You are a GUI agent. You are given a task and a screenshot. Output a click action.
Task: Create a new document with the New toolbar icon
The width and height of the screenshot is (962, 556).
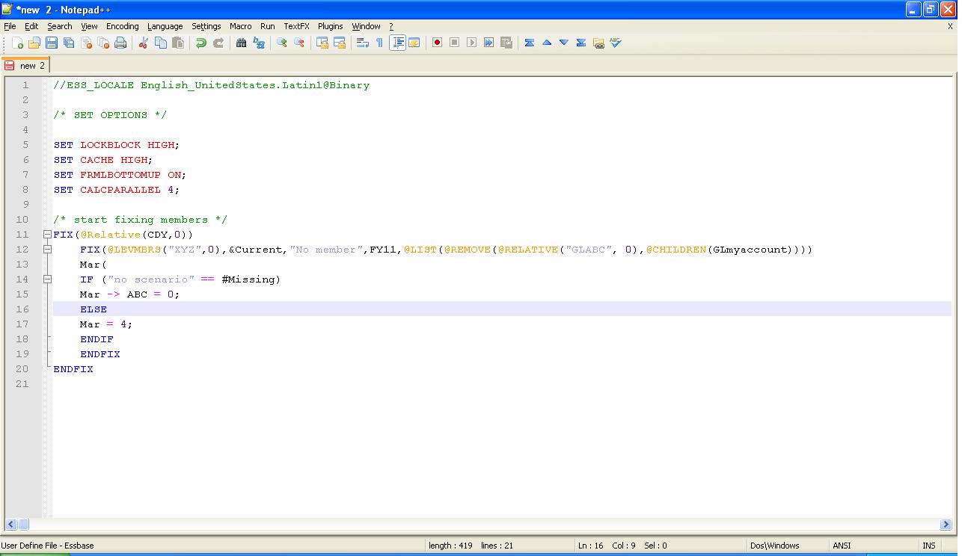[x=16, y=43]
